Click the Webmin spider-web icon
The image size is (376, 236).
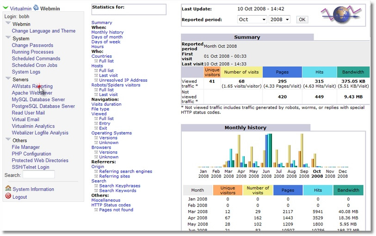[36, 8]
